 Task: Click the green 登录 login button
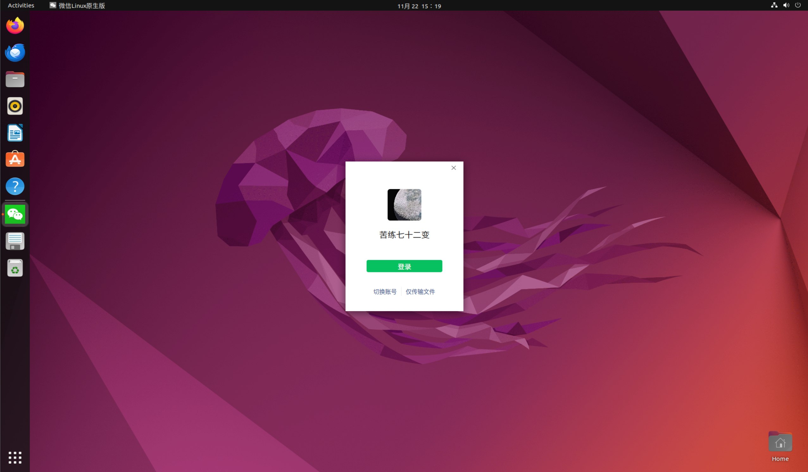pyautogui.click(x=404, y=266)
